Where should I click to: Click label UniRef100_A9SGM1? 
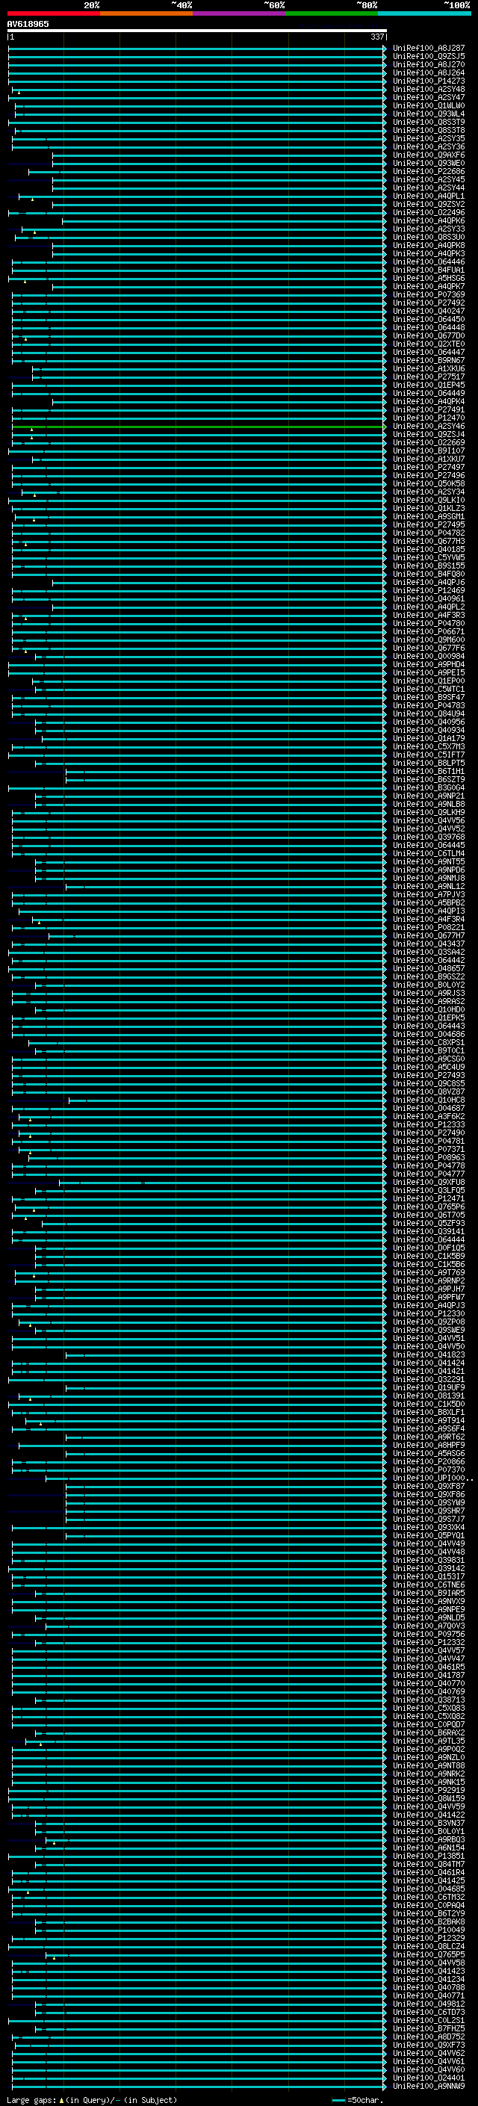(x=428, y=517)
